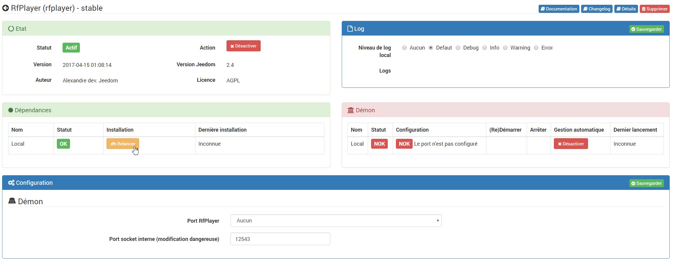The height and width of the screenshot is (266, 673).
Task: Click Relancer to reinstall dependencies
Action: point(123,144)
